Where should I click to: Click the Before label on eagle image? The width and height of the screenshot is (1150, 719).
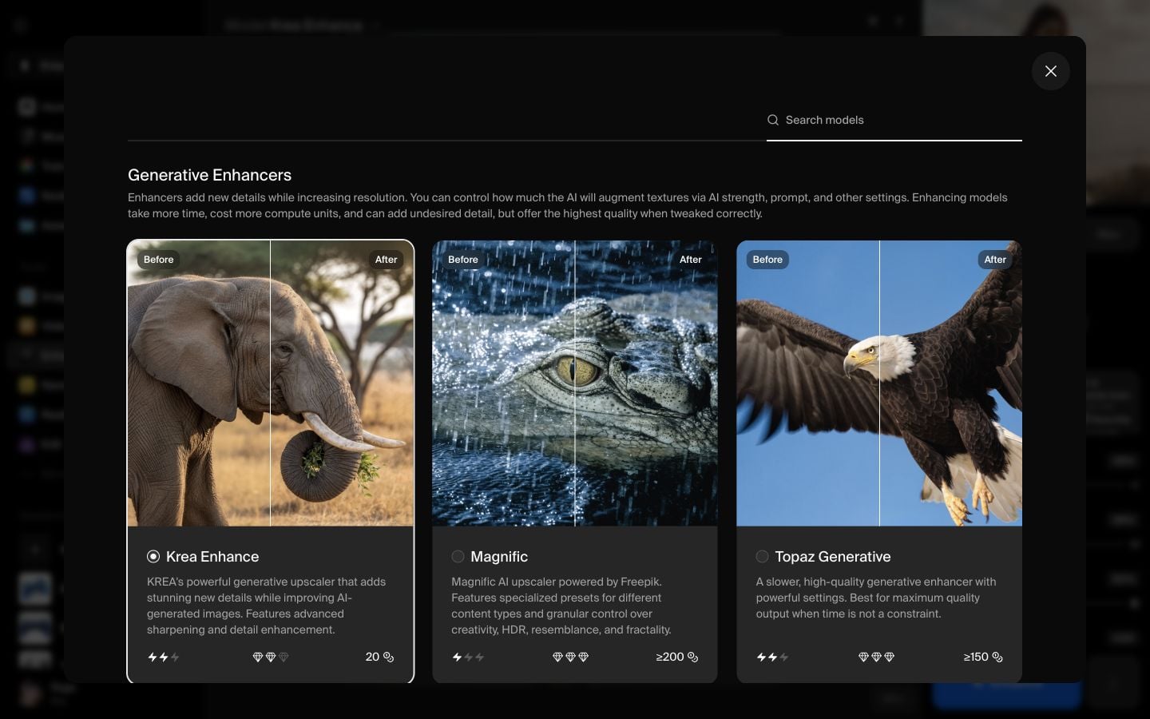767,260
